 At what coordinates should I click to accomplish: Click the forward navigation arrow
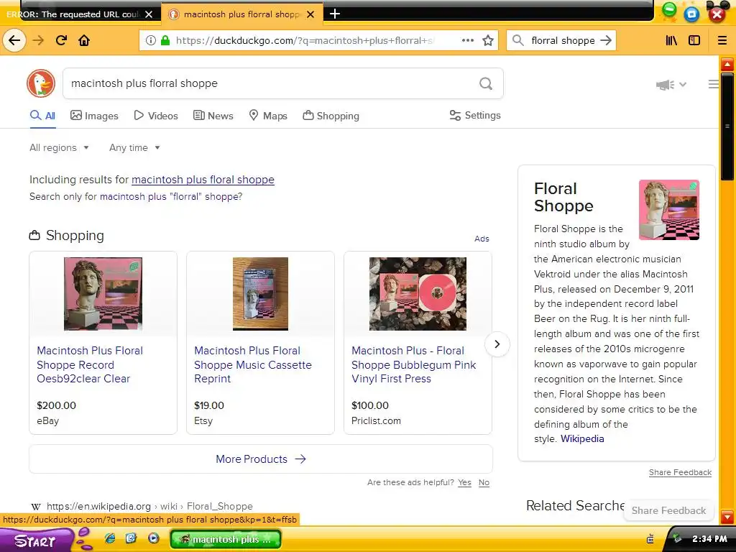point(38,40)
